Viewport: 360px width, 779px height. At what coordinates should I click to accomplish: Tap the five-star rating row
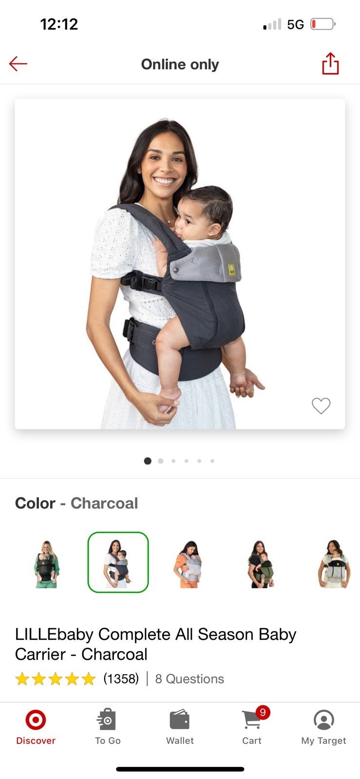click(56, 679)
